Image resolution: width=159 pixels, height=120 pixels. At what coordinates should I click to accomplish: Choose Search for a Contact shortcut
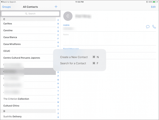click(x=79, y=63)
